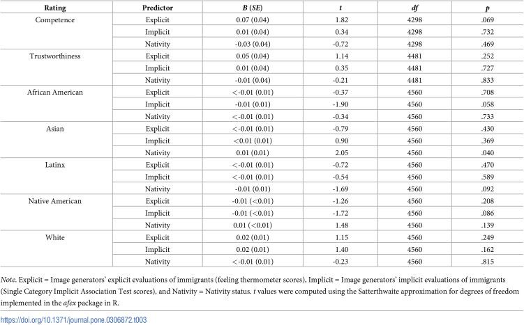Click the t column header
Image resolution: width=524 pixels, height=325 pixels.
click(x=340, y=8)
